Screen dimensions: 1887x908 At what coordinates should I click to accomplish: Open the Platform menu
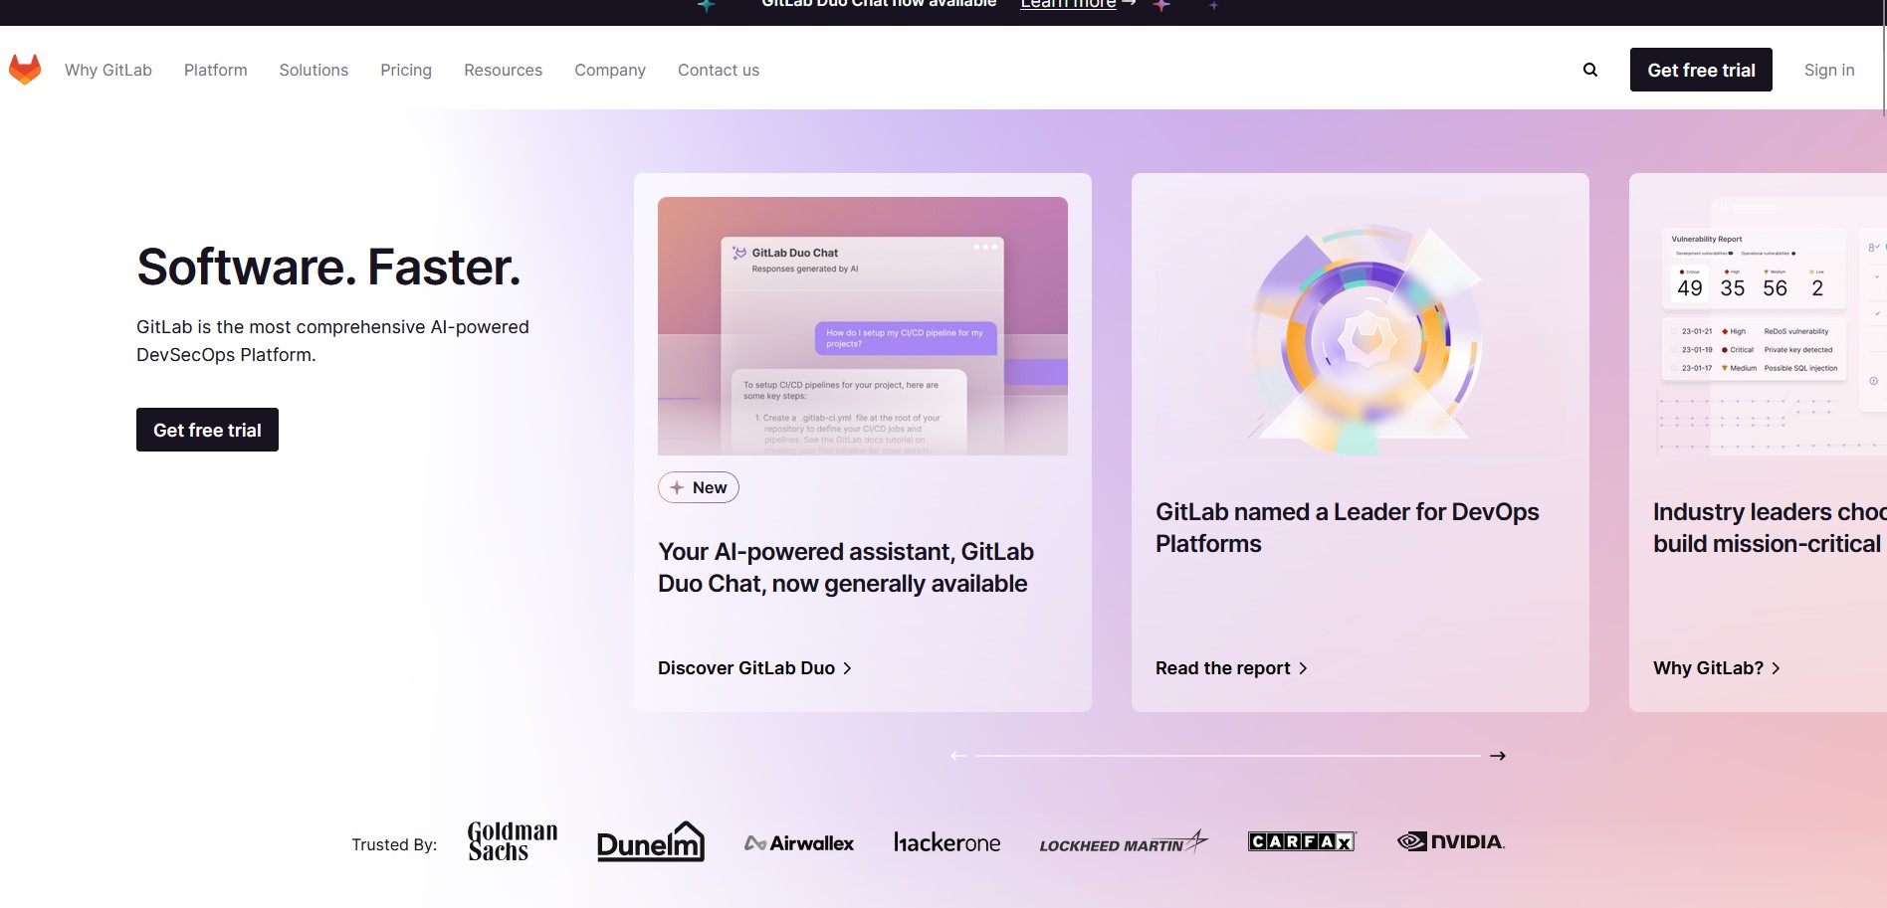click(216, 70)
